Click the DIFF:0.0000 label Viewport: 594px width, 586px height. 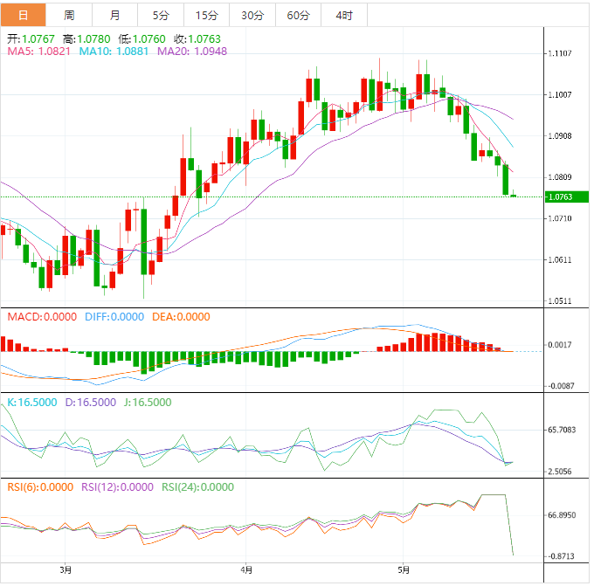tap(114, 317)
